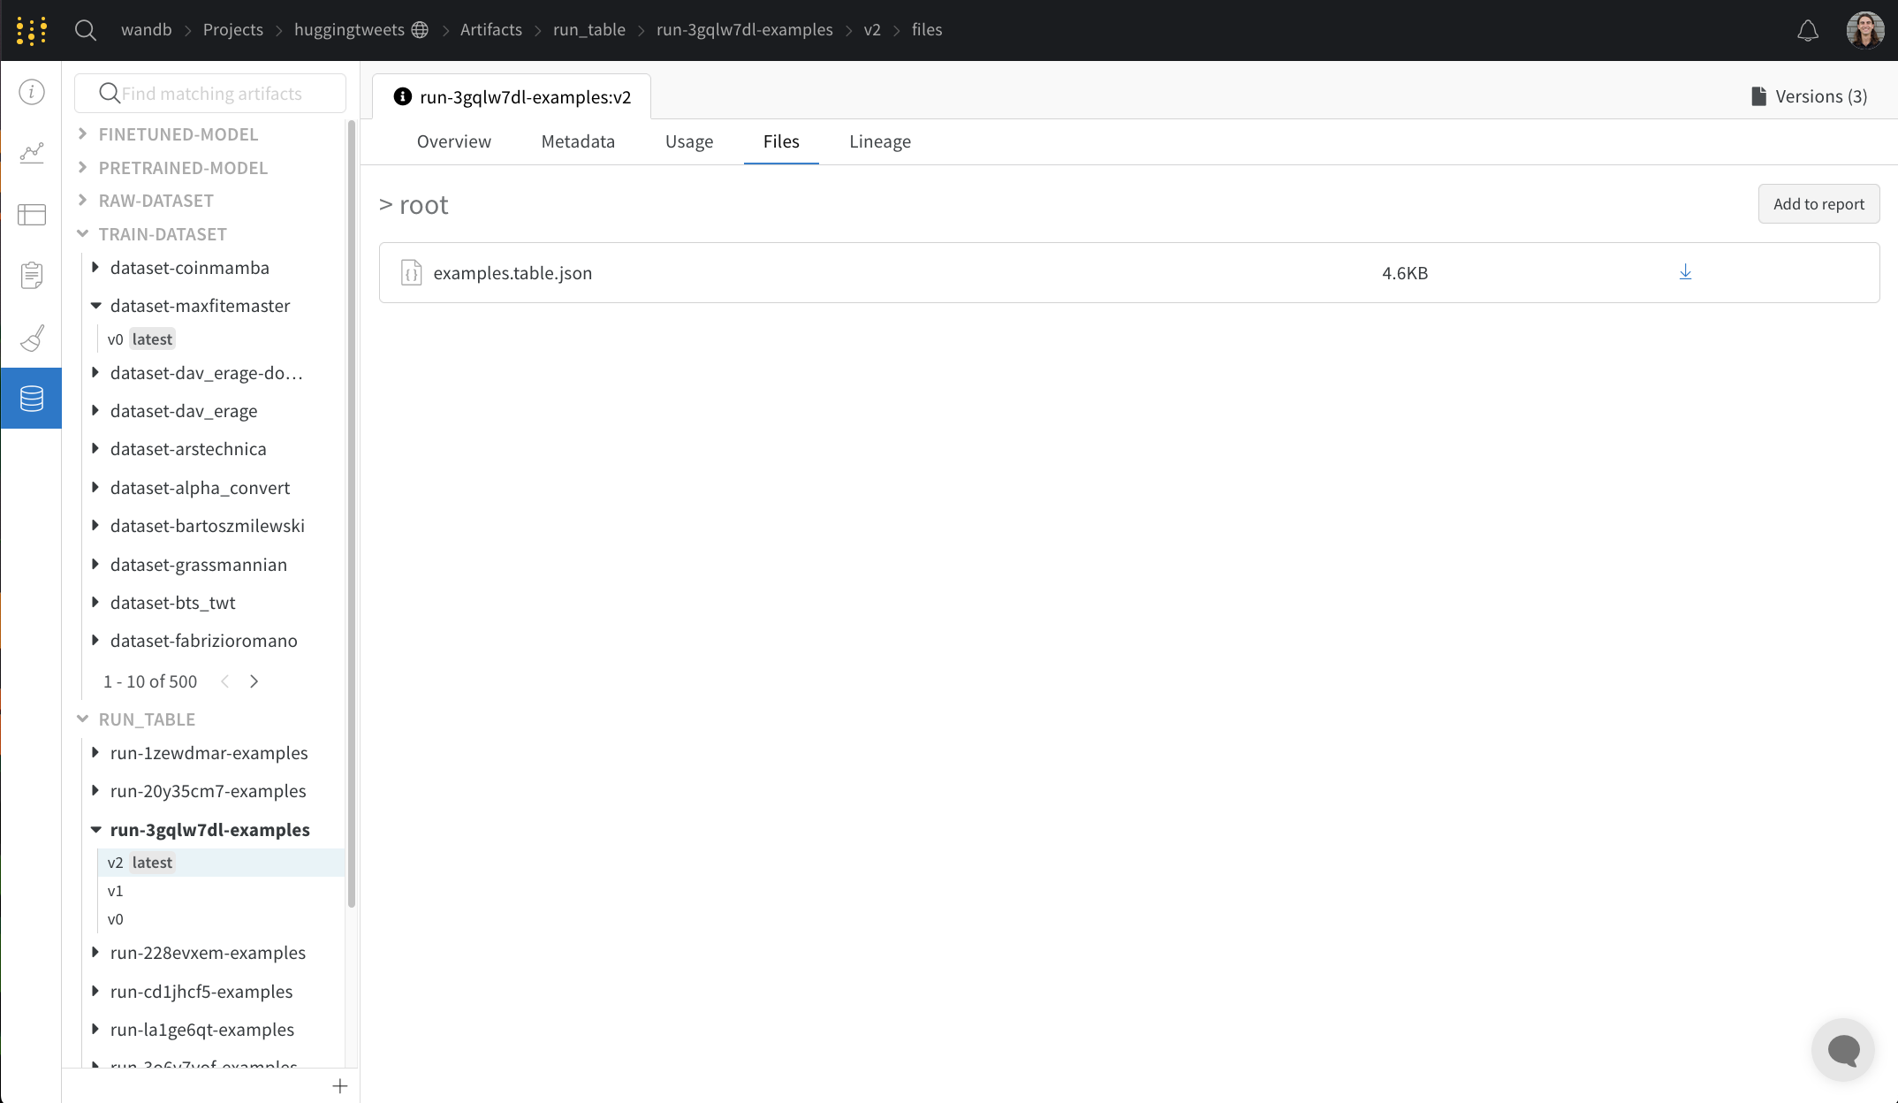The image size is (1898, 1103).
Task: Open the reports clipboard sidebar icon
Action: tap(32, 276)
